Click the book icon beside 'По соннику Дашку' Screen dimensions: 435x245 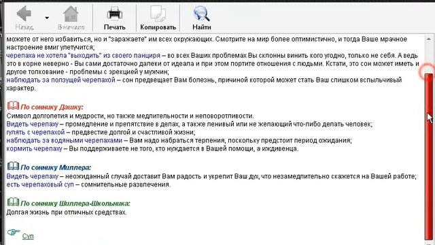tap(13, 106)
